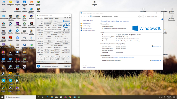Take screenshot using GPU-Z camera icon
The height and width of the screenshot is (99, 177).
point(65,18)
